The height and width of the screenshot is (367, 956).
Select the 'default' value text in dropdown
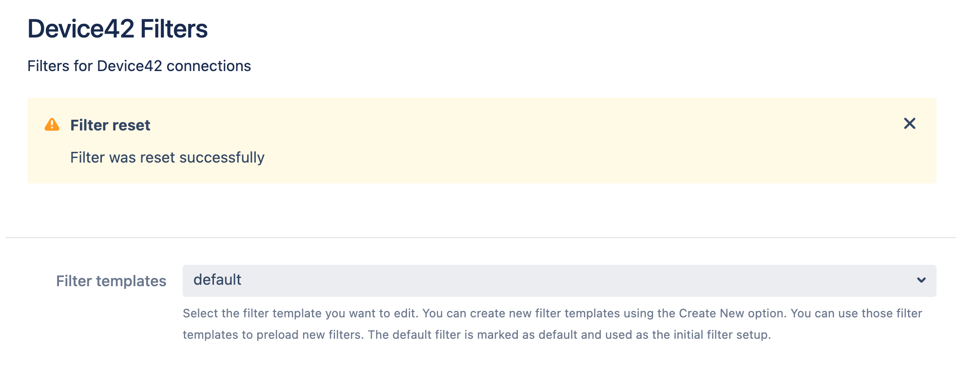point(217,280)
